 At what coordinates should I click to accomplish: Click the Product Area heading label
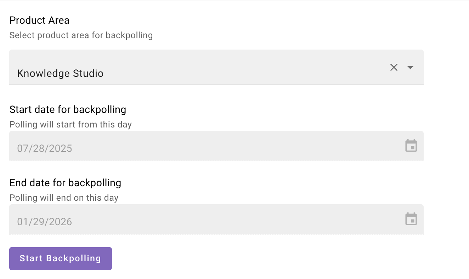tap(39, 21)
